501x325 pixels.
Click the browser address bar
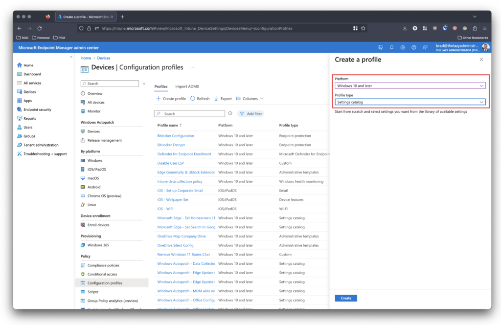(x=222, y=28)
